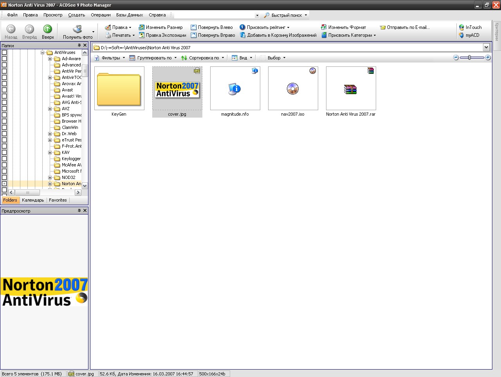
Task: Click the Печатать printer icon
Action: click(108, 35)
